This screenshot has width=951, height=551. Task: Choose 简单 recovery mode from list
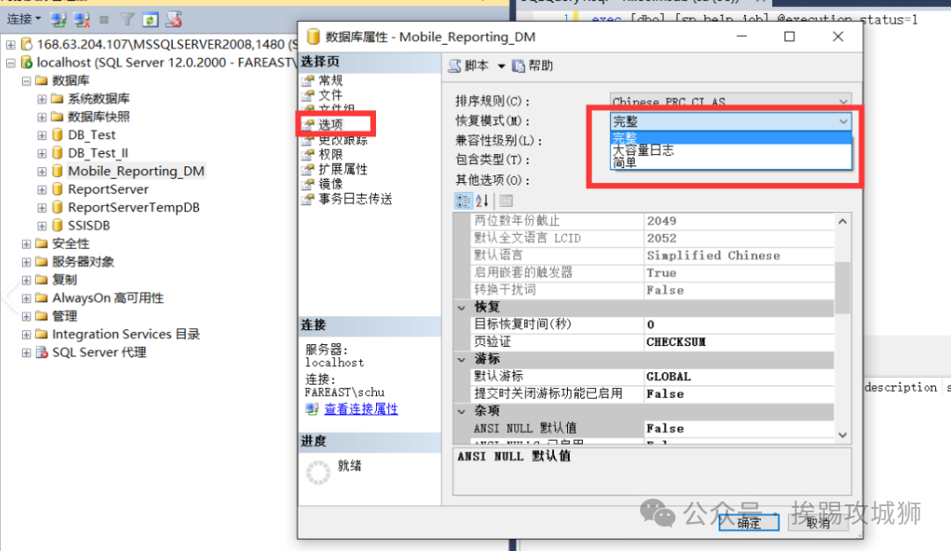coord(624,163)
